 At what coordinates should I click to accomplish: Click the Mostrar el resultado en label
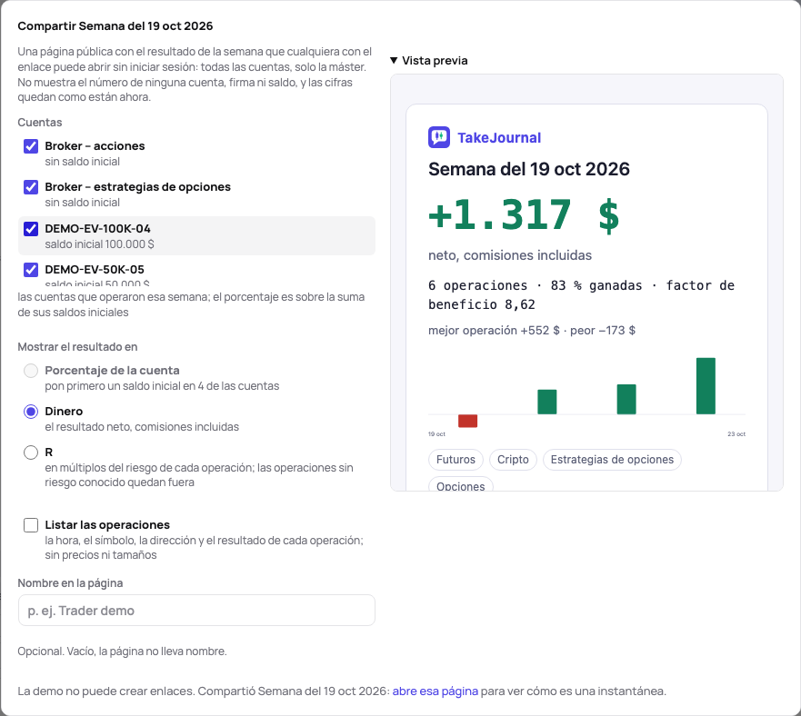77,347
